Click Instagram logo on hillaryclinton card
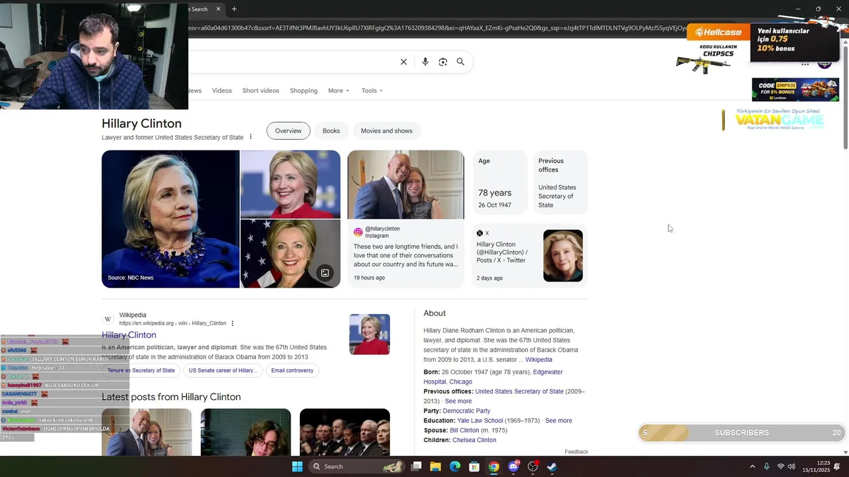The width and height of the screenshot is (849, 477). pyautogui.click(x=358, y=232)
